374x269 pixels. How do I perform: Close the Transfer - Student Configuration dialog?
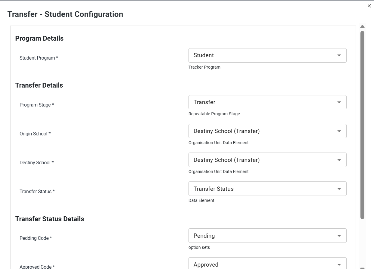369,6
